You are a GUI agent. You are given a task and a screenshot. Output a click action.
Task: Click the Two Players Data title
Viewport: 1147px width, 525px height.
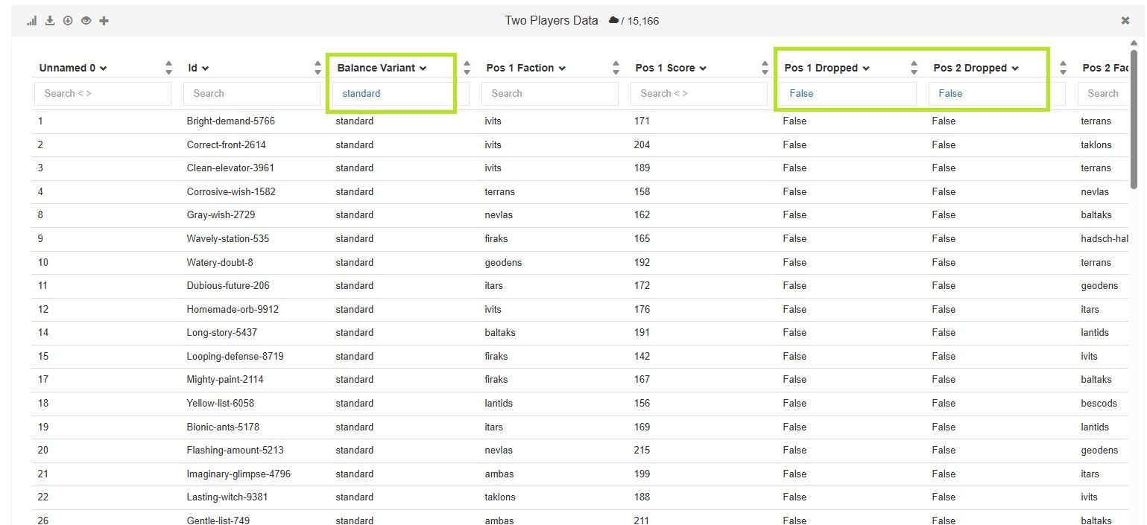pyautogui.click(x=552, y=21)
